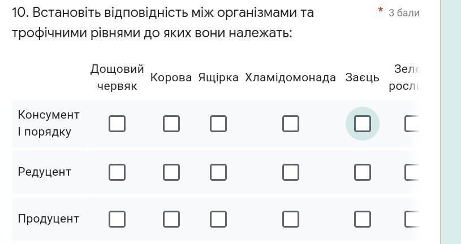Mark Продуцент for Корова
Screen dimensions: 461x244
coord(171,219)
